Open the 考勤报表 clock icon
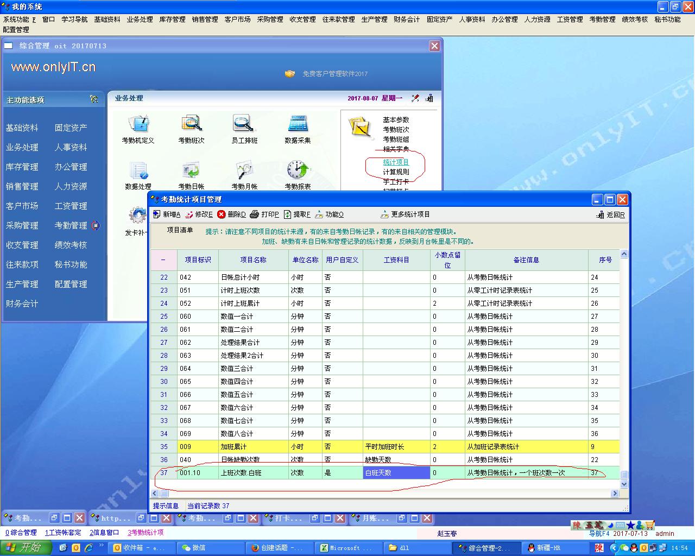 [298, 171]
